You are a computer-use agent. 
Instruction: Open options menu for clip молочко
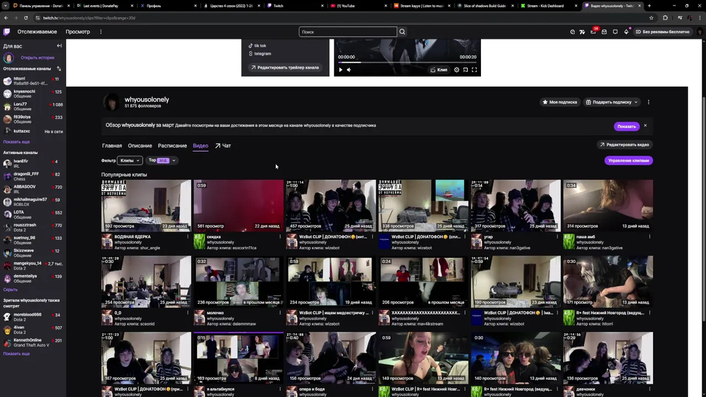[x=280, y=313]
